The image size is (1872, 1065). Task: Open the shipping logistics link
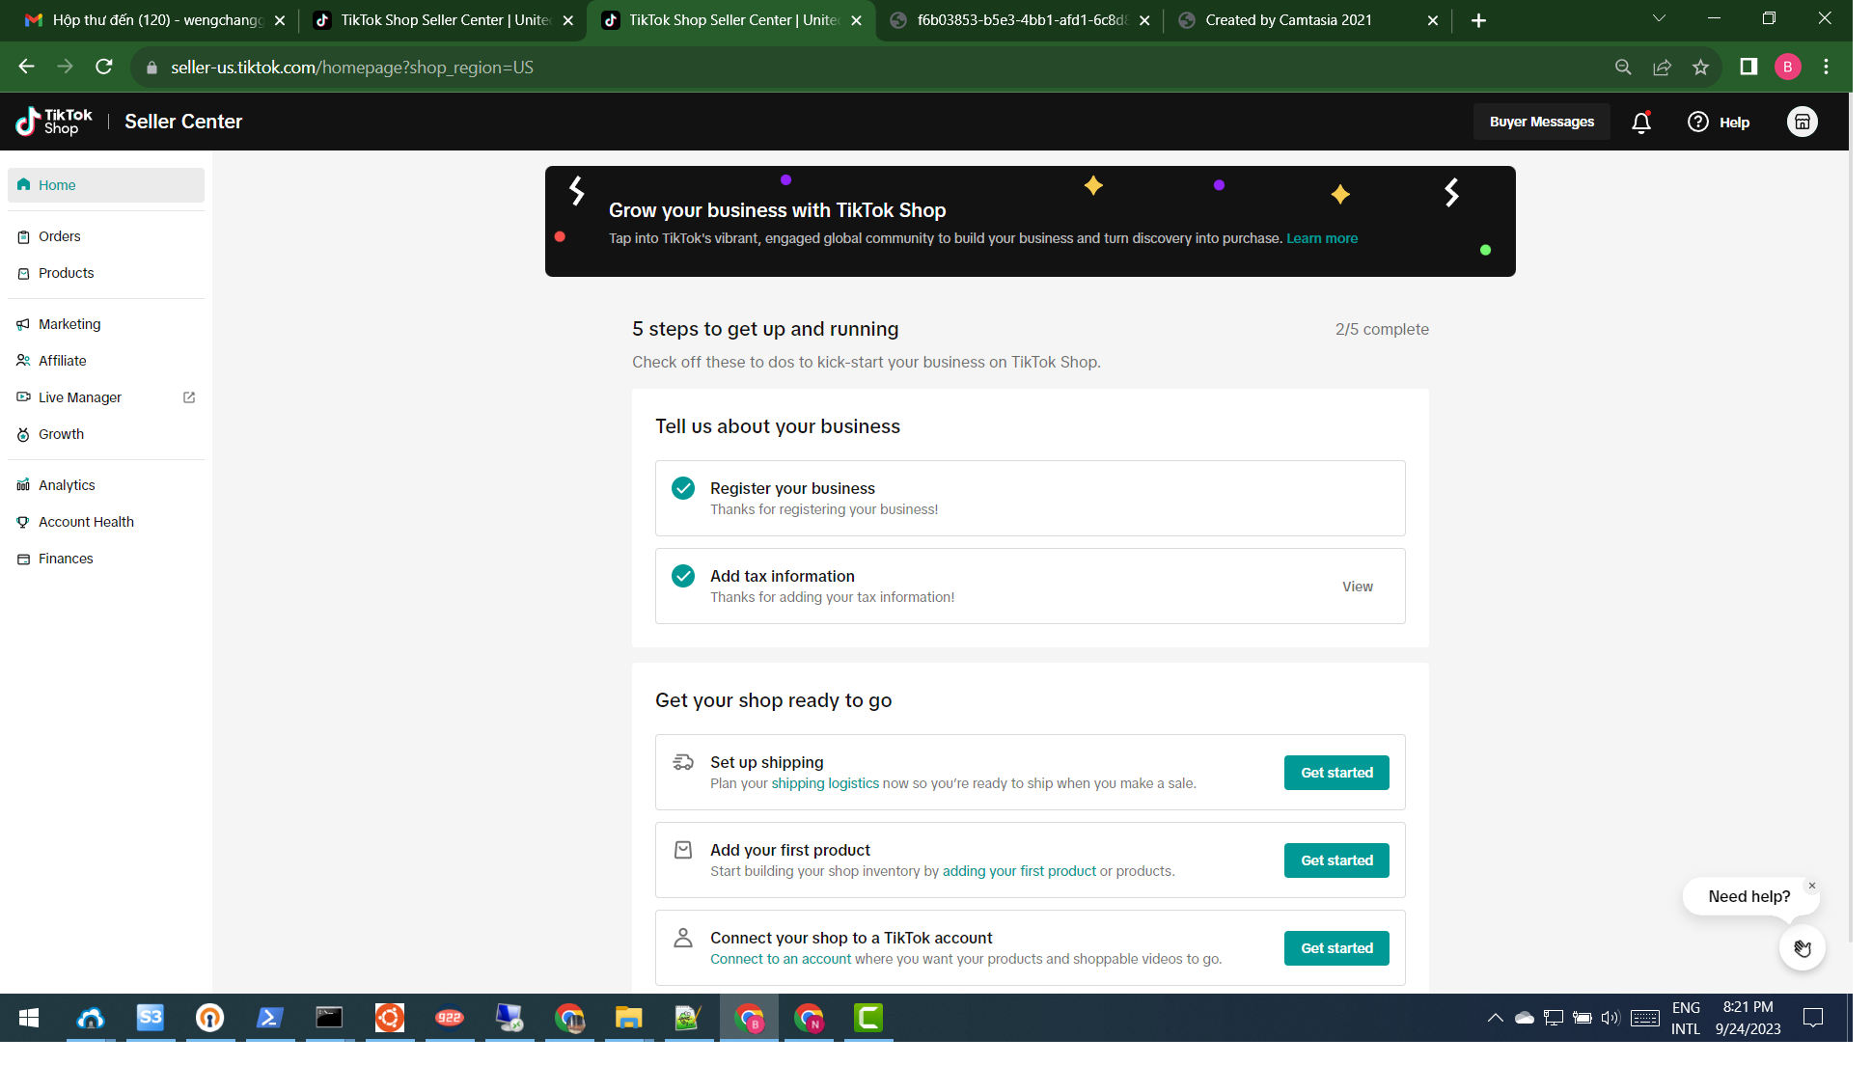(x=825, y=783)
